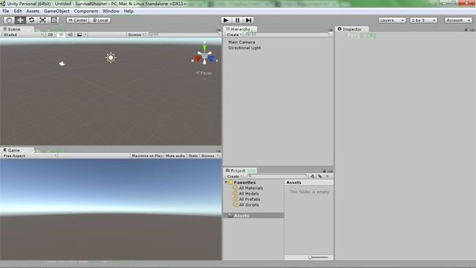Open the Free Aspect dropdown
This screenshot has height=268, width=476.
(30, 156)
